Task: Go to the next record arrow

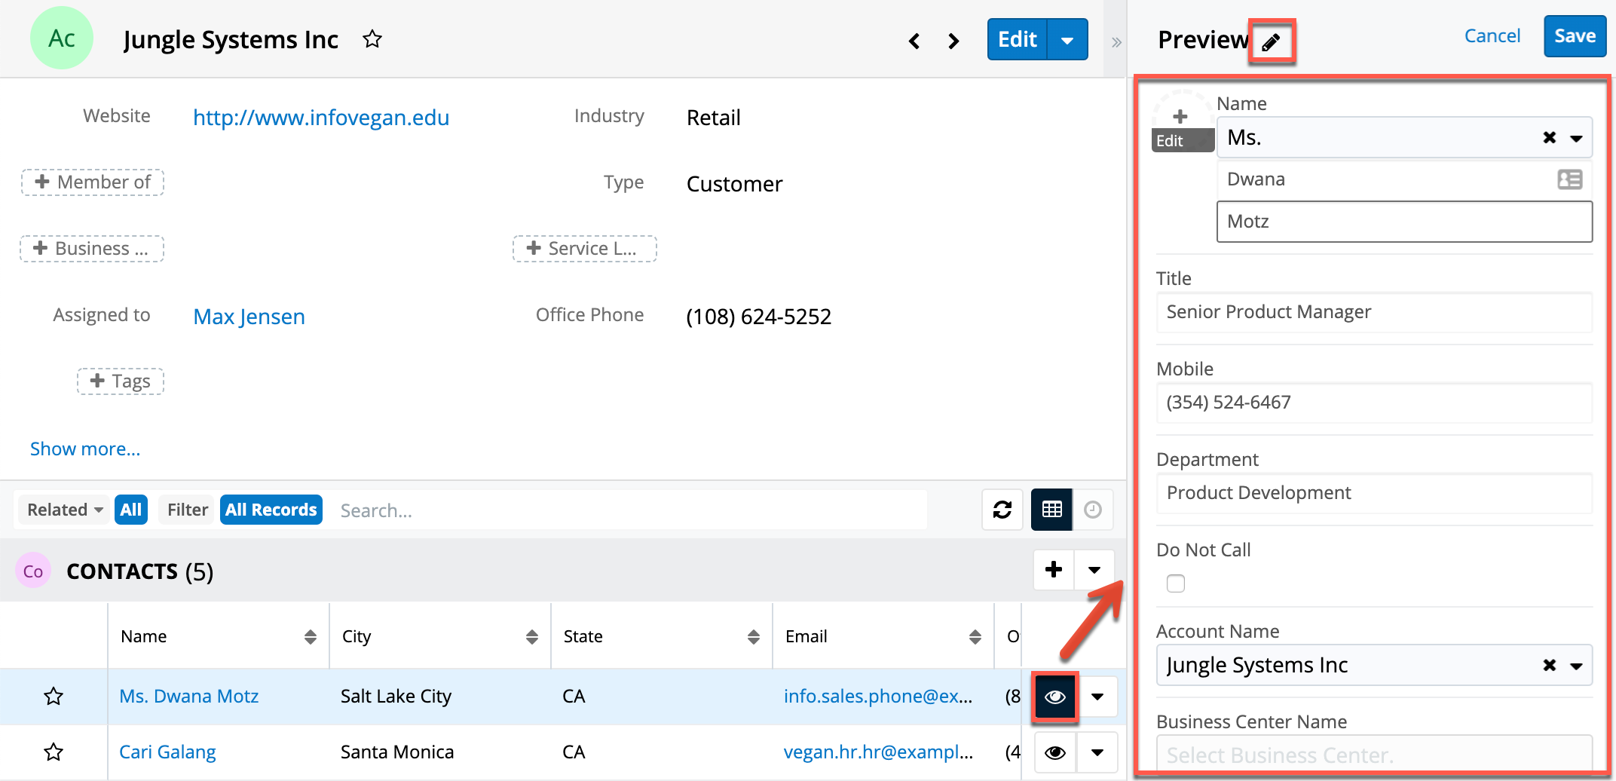Action: pos(953,41)
